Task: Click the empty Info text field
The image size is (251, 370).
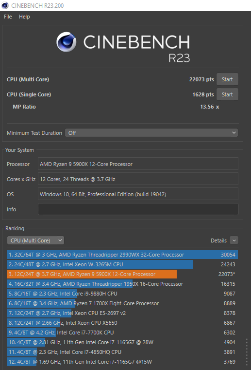Action: (x=138, y=209)
